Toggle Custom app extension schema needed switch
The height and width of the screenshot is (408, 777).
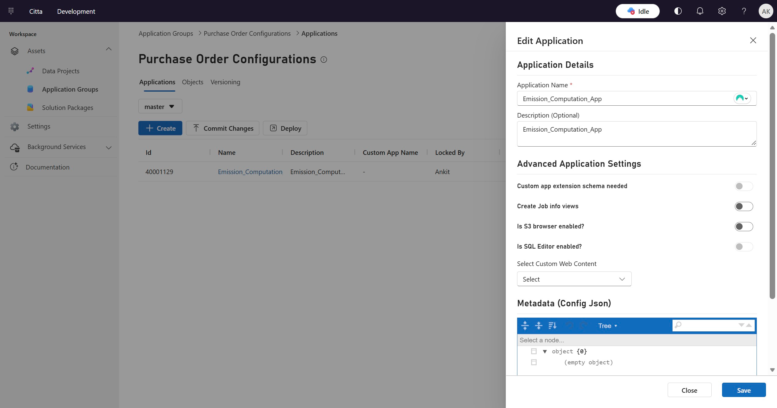pyautogui.click(x=744, y=186)
